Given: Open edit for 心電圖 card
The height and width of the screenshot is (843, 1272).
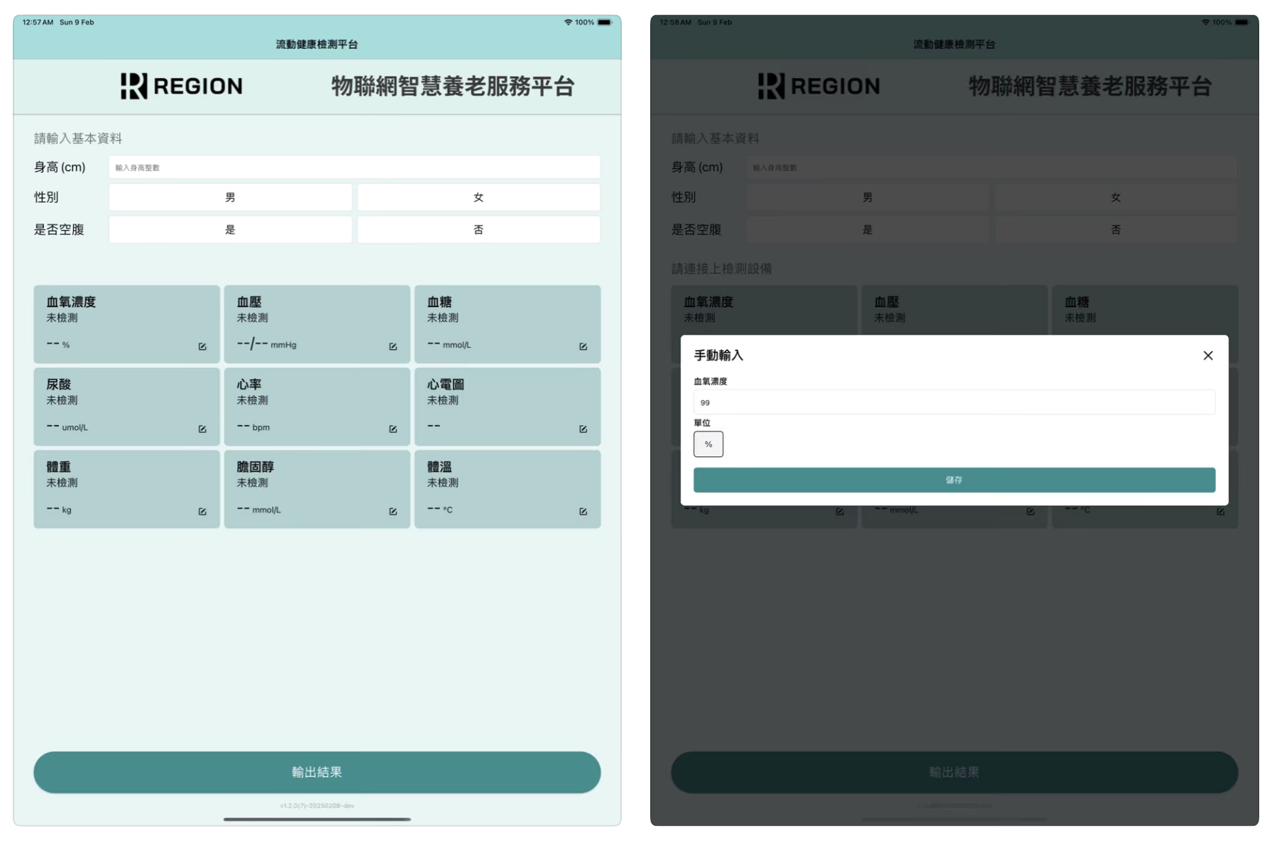Looking at the screenshot, I should pyautogui.click(x=583, y=429).
